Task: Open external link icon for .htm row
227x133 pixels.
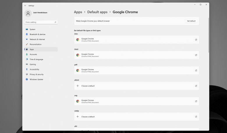Action: click(196, 40)
